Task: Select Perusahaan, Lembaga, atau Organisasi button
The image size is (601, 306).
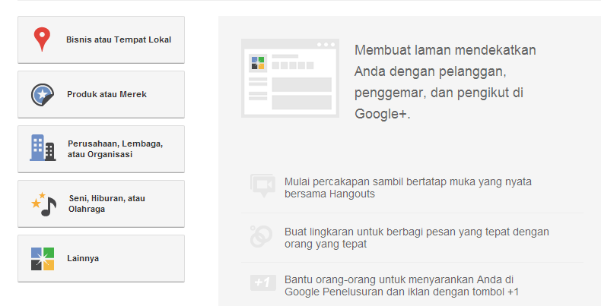Action: click(x=101, y=149)
